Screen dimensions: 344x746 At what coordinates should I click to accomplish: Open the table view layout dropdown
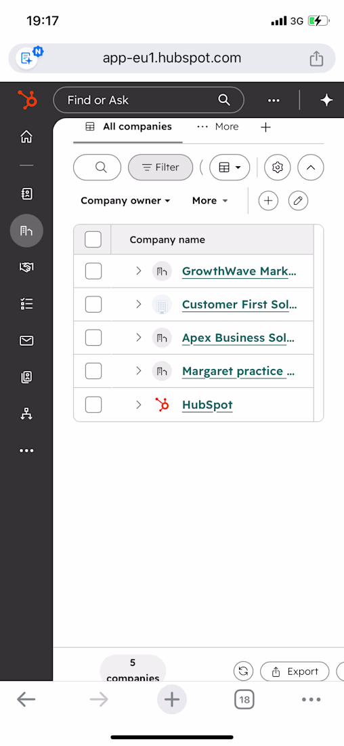coord(230,168)
